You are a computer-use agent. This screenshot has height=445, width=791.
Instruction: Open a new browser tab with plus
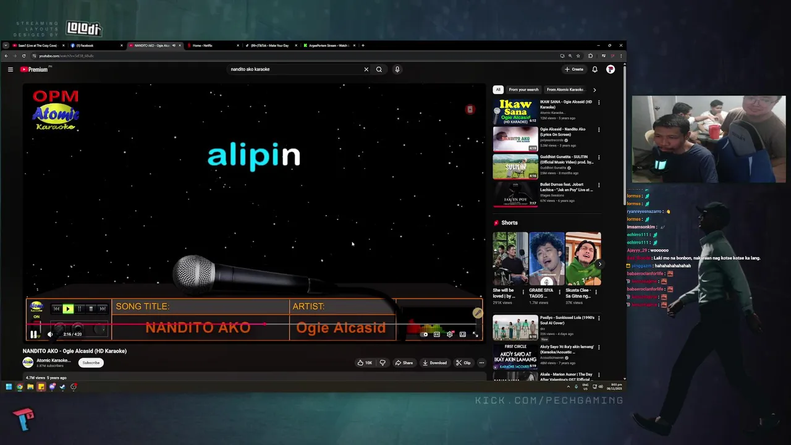pyautogui.click(x=363, y=45)
